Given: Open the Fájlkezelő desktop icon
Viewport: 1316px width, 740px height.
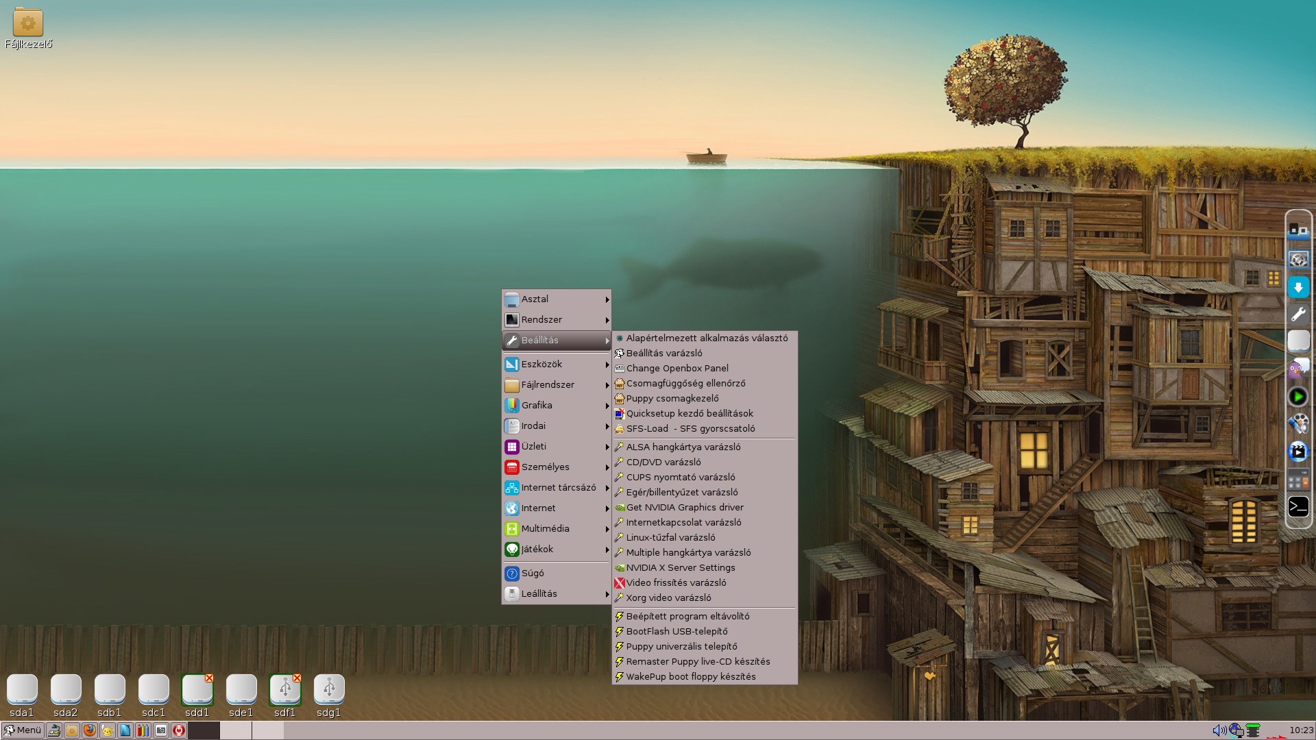Looking at the screenshot, I should [28, 28].
